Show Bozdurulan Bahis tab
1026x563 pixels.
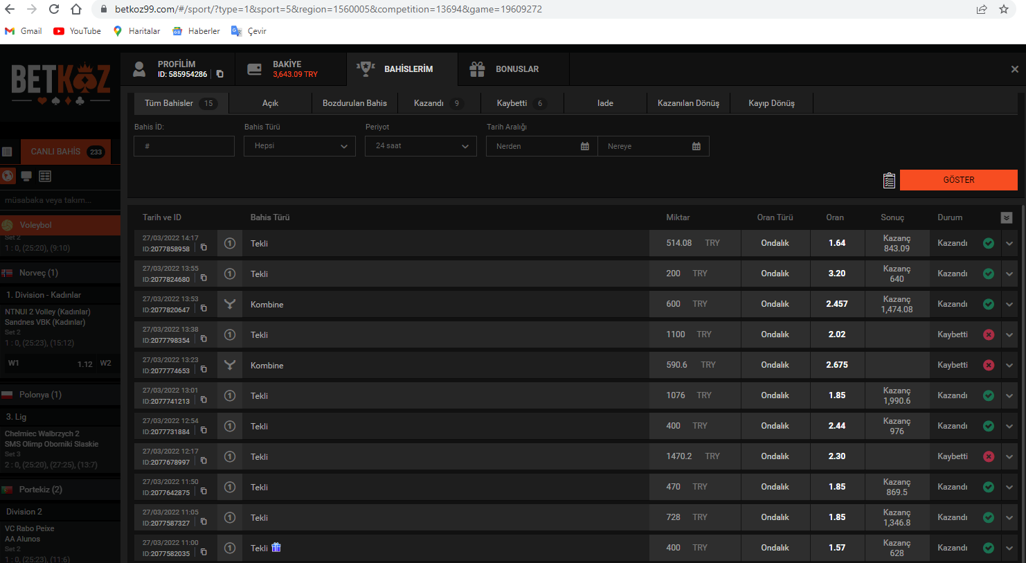coord(354,103)
